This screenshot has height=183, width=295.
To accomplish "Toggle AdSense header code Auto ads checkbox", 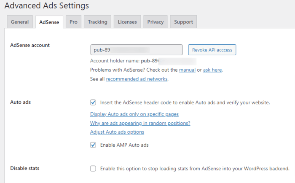I will click(x=93, y=102).
